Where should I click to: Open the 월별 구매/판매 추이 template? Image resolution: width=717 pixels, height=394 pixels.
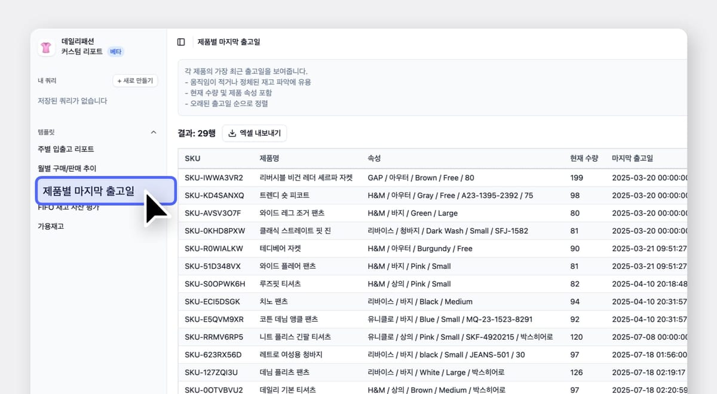coord(63,168)
